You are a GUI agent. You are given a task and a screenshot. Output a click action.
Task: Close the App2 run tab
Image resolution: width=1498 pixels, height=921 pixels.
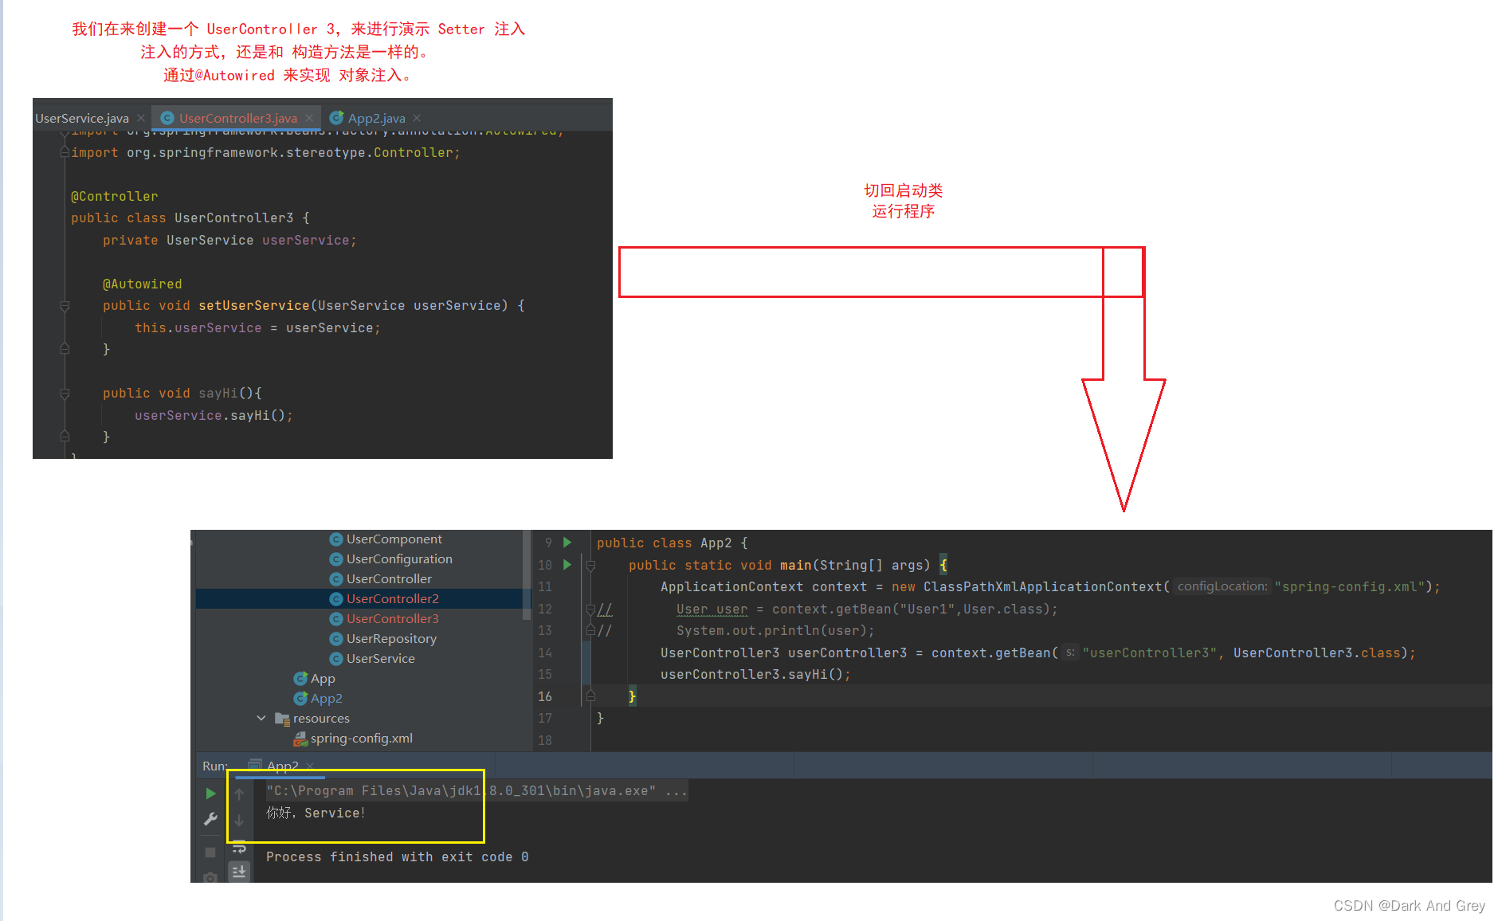click(x=310, y=766)
